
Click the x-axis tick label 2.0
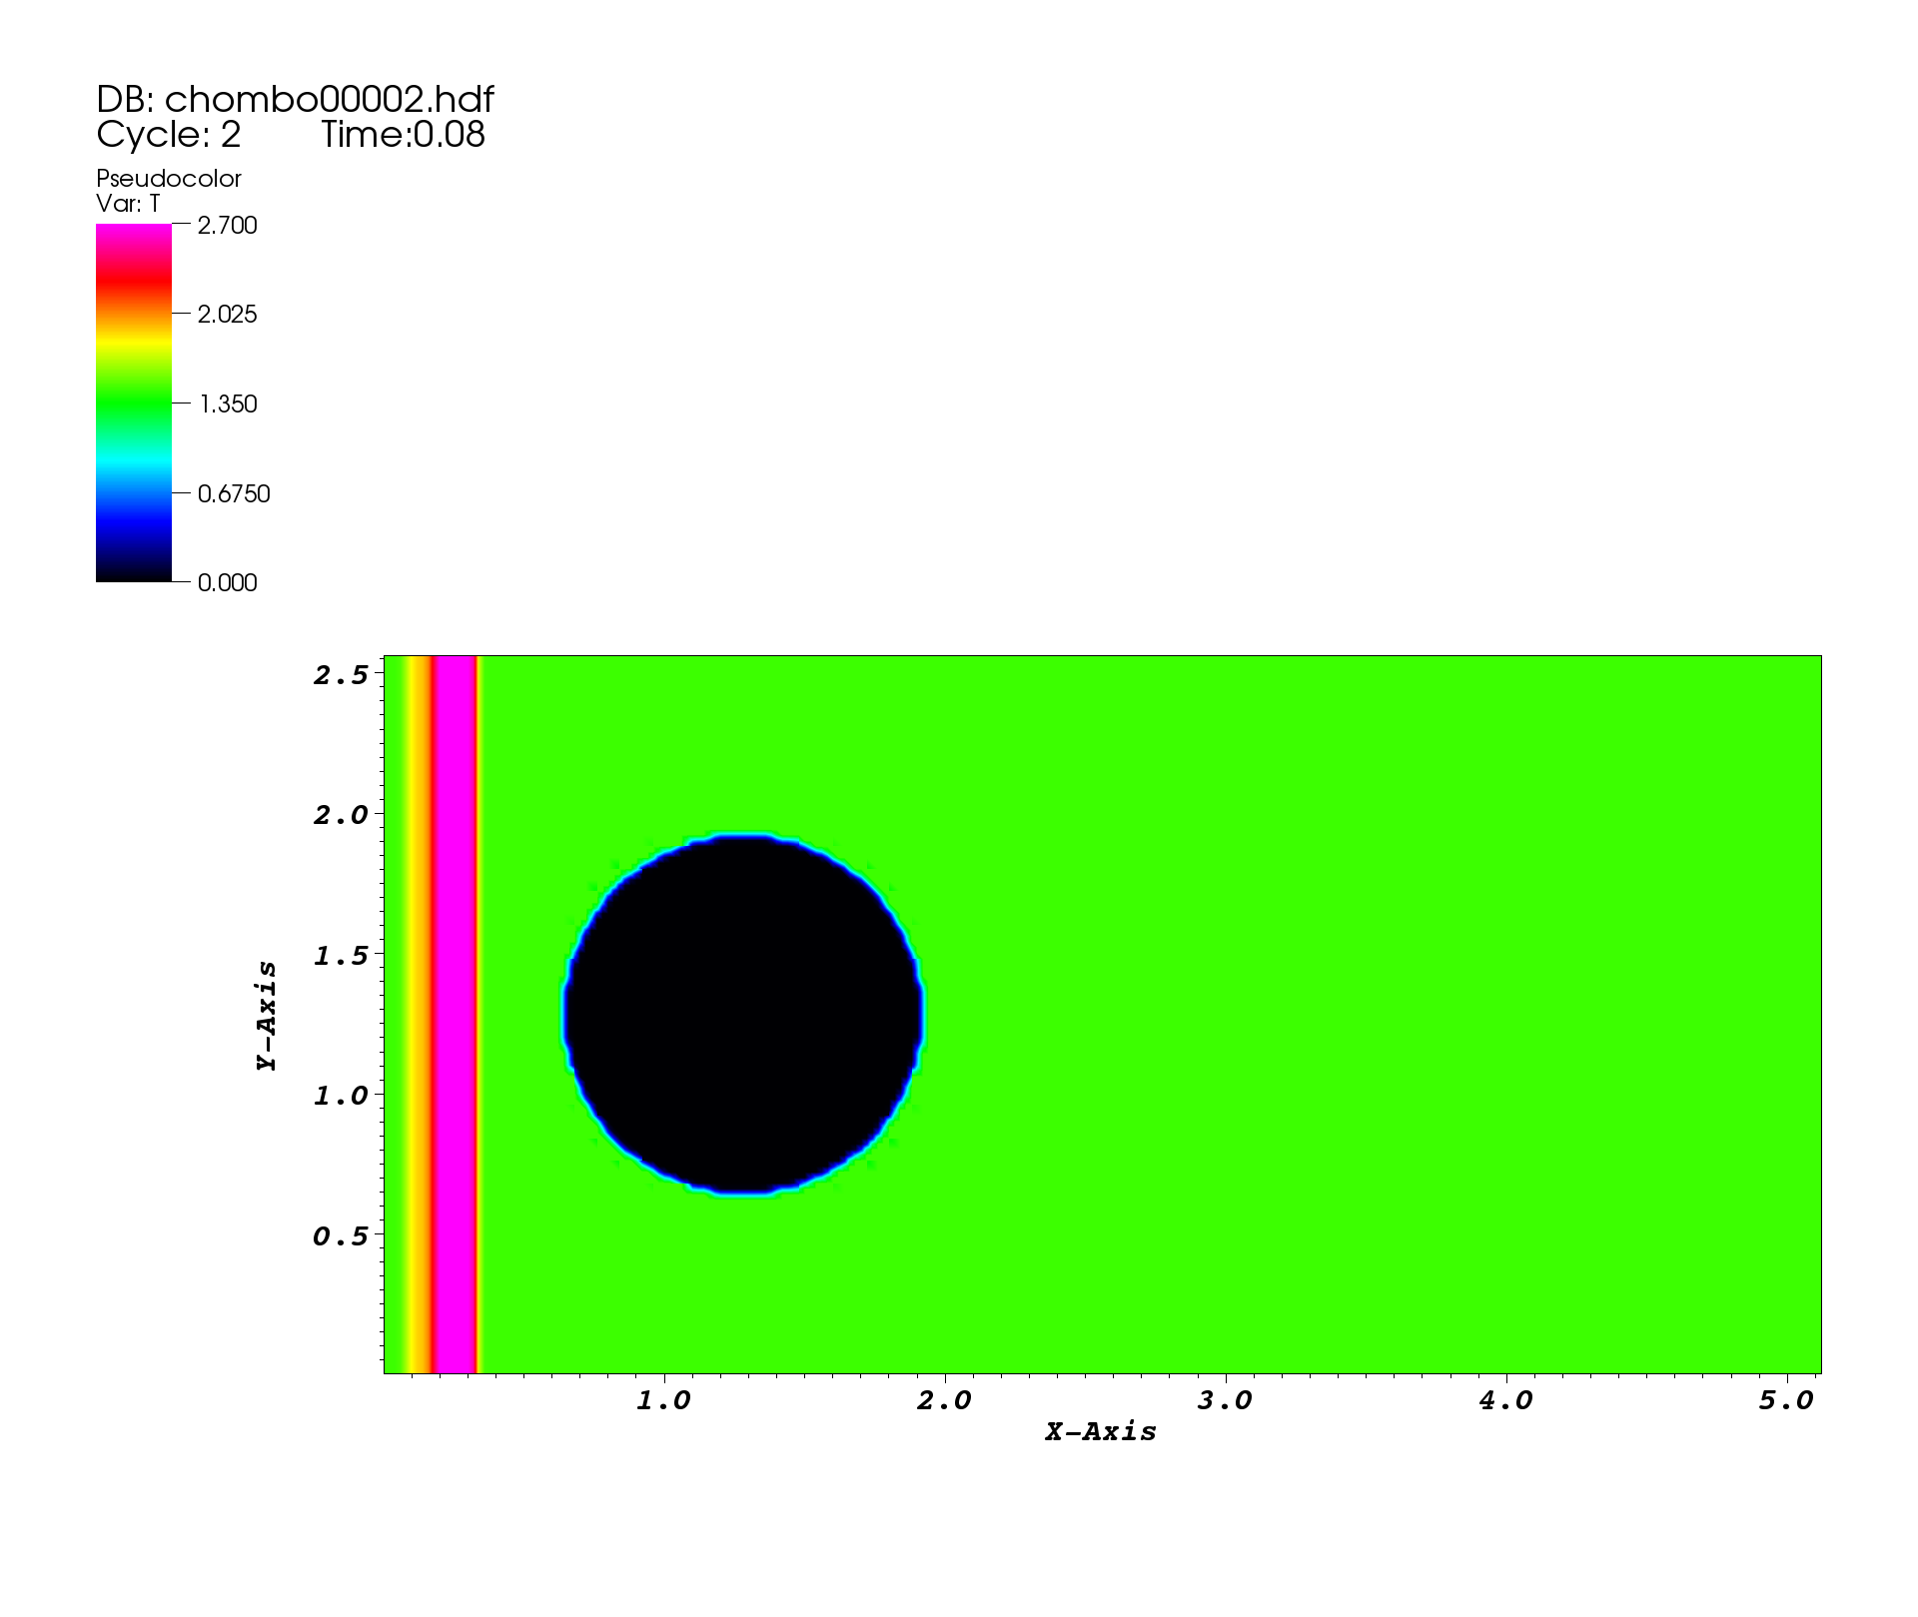tap(944, 1401)
